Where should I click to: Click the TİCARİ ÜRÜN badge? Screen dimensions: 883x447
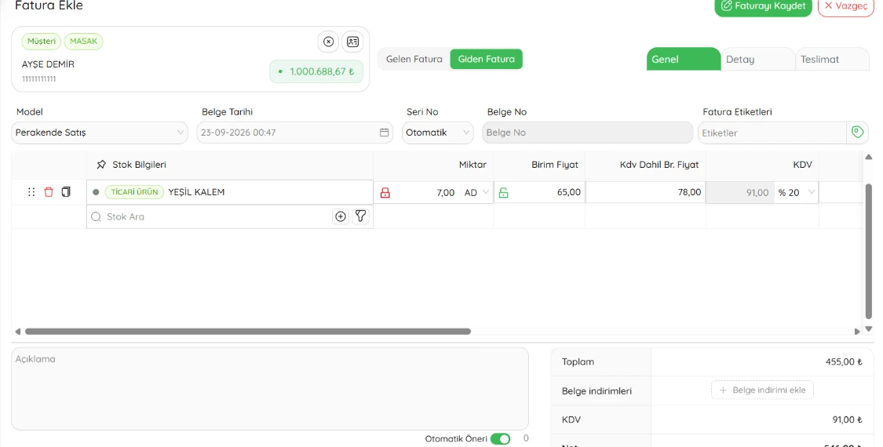(x=134, y=192)
